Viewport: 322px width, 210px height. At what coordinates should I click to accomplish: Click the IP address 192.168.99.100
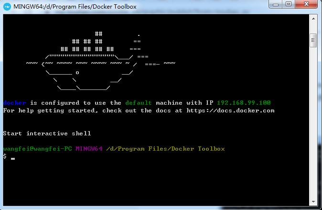coord(244,103)
